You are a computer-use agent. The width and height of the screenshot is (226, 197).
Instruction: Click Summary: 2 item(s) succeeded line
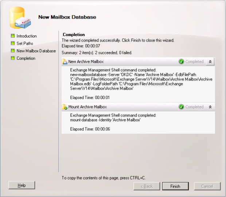pyautogui.click(x=97, y=53)
